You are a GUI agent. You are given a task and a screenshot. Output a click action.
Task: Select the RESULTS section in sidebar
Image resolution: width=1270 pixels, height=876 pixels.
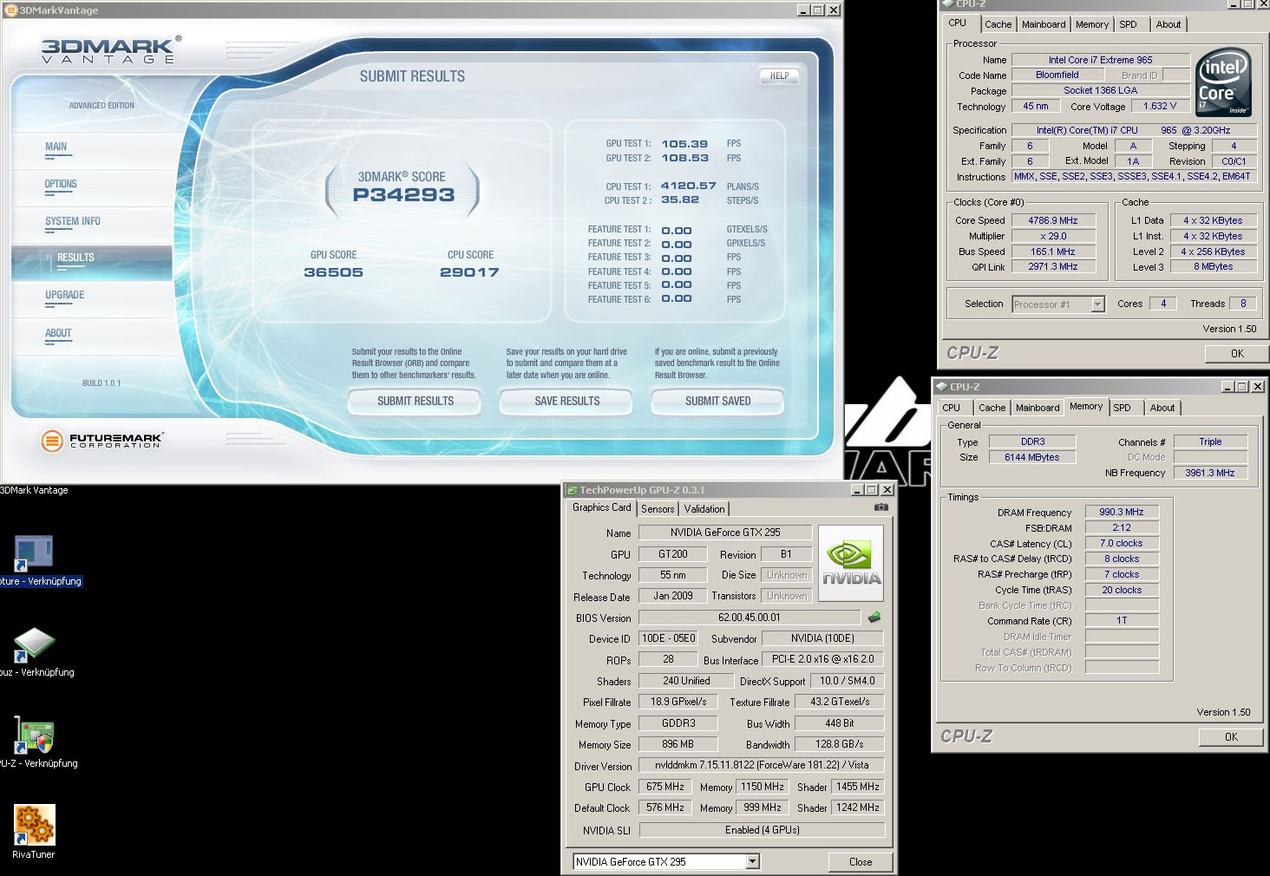click(x=75, y=258)
